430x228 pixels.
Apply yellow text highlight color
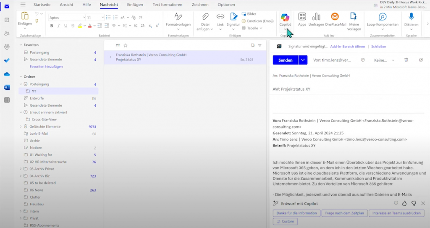click(x=80, y=26)
